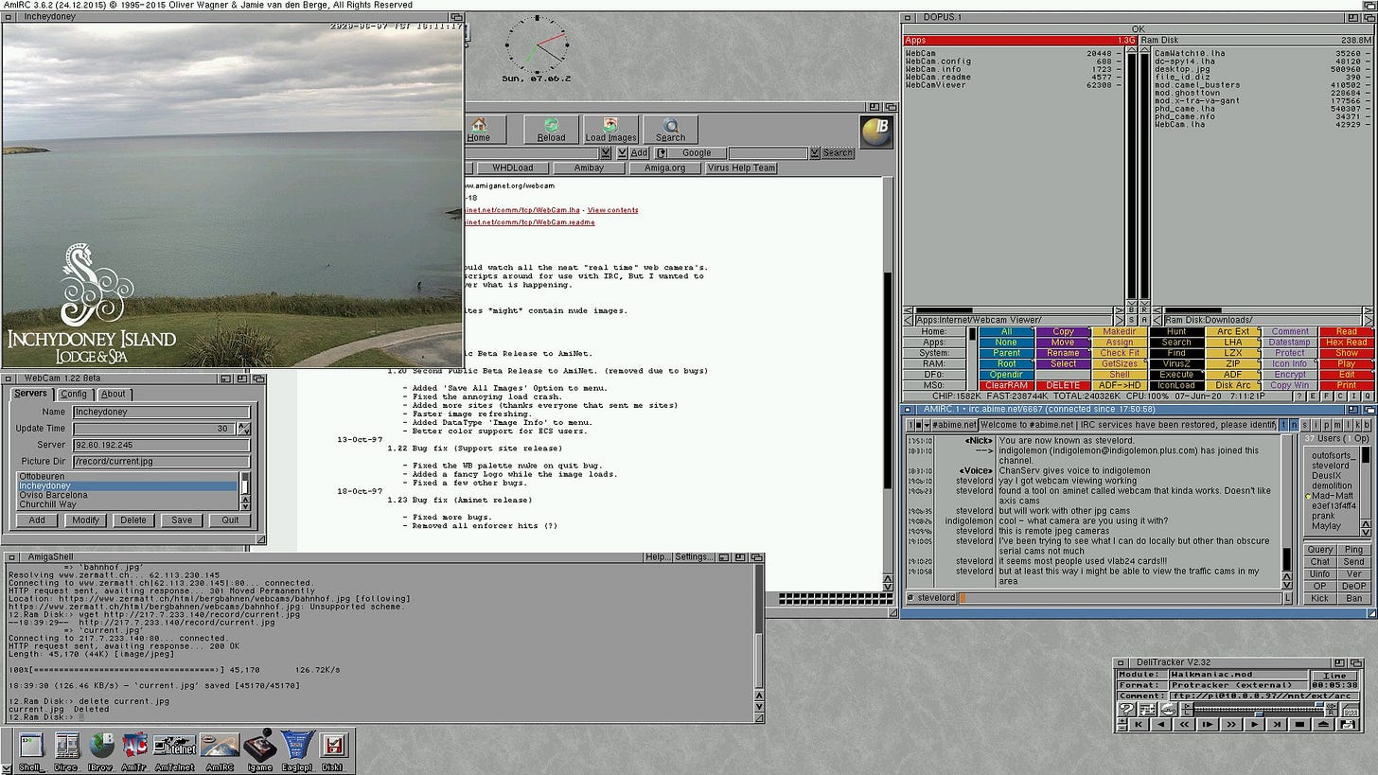
Task: Click the red DELETE button in DOpus
Action: point(1063,385)
